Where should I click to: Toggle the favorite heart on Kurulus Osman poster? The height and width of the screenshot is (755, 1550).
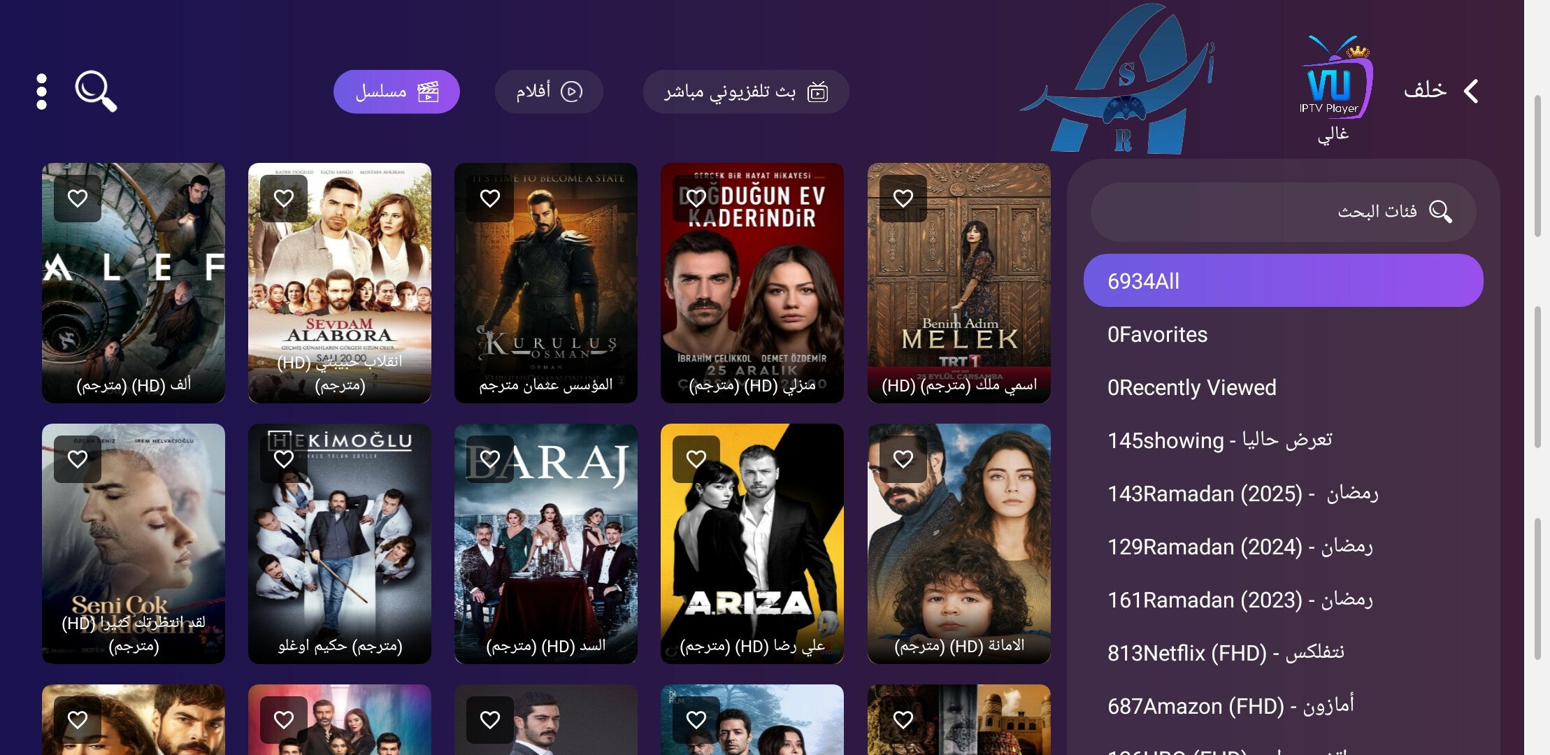(490, 199)
